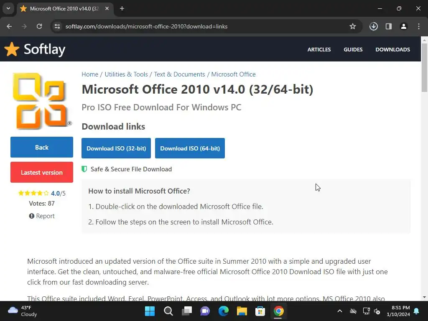Show hidden system tray icons
This screenshot has height=321, width=428.
(x=340, y=311)
